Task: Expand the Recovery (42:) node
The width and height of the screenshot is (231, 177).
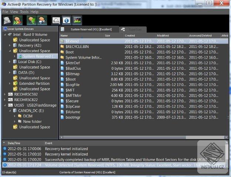Action: [10, 45]
